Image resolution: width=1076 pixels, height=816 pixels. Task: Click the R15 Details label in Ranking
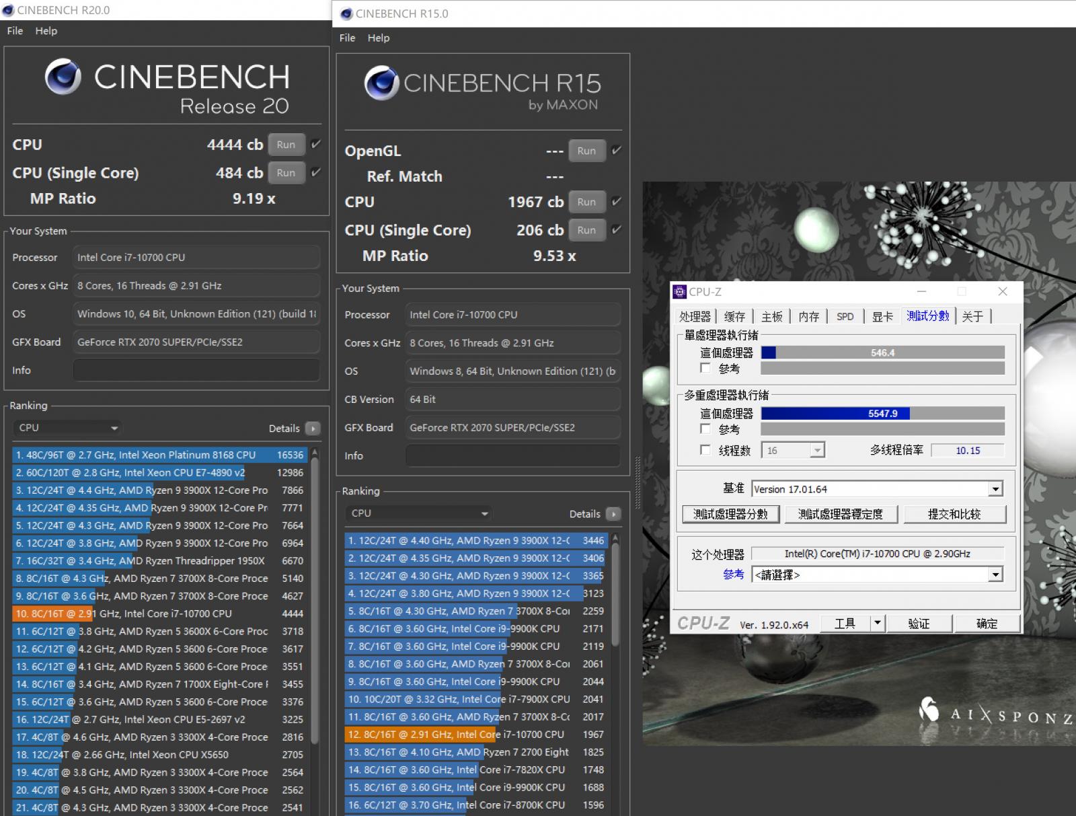tap(584, 514)
